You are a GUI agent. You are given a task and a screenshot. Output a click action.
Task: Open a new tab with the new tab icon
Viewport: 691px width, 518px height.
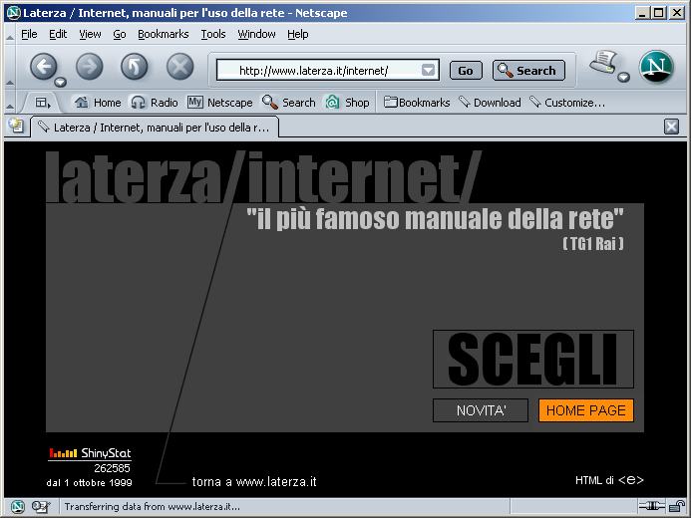(x=16, y=126)
